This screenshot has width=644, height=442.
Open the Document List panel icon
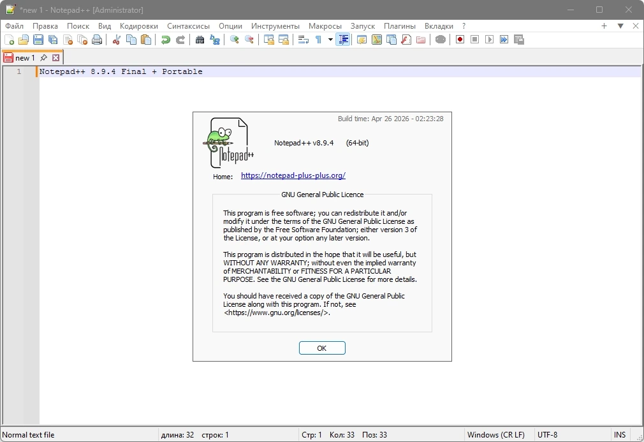coord(392,40)
